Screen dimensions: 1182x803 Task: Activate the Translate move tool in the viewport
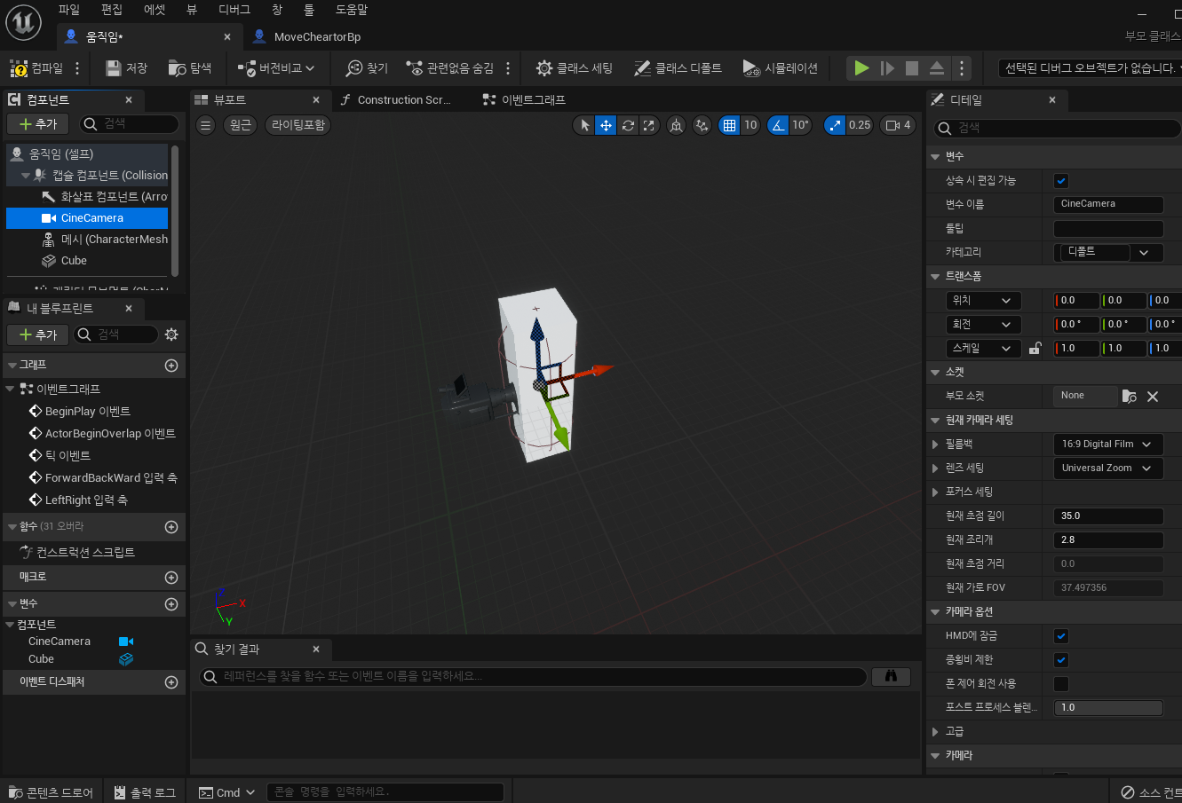coord(606,125)
